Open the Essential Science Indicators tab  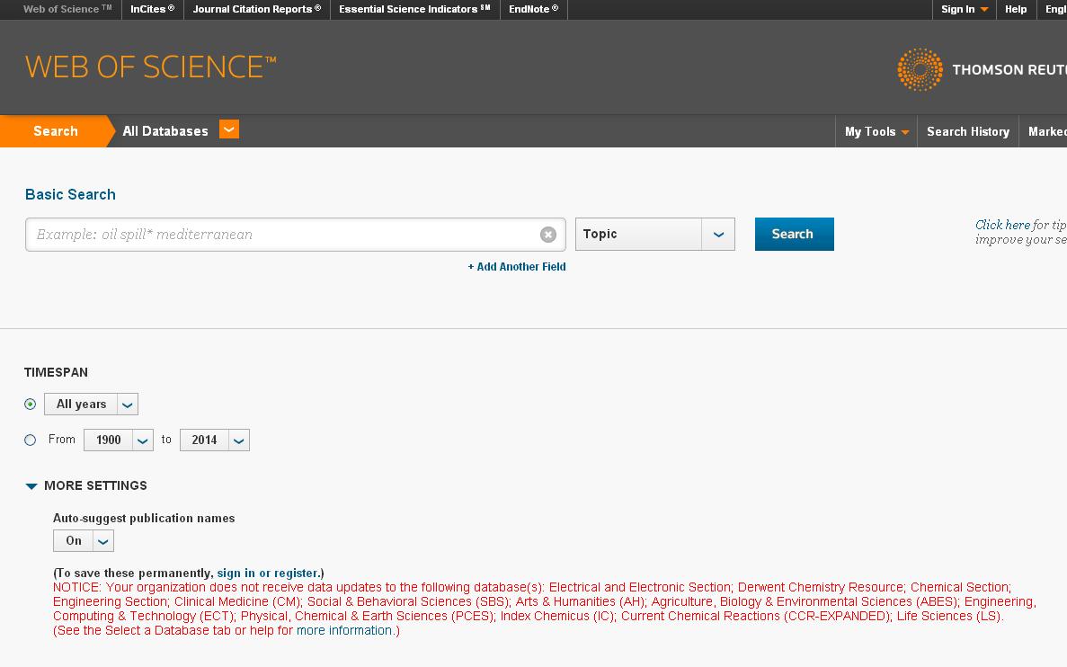[414, 9]
